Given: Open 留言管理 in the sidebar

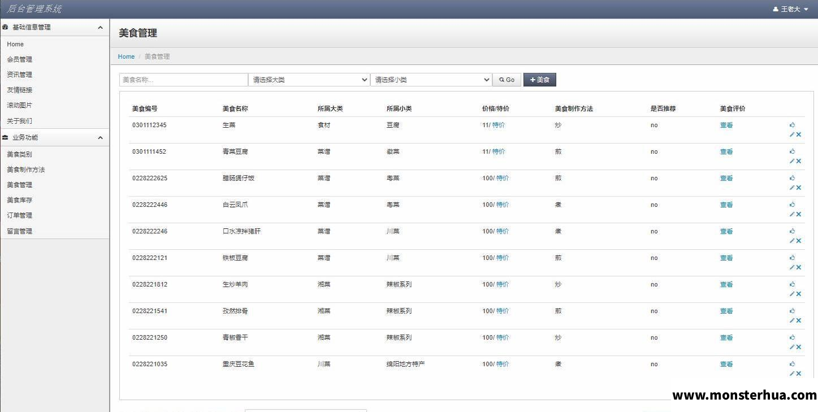Looking at the screenshot, I should point(20,231).
